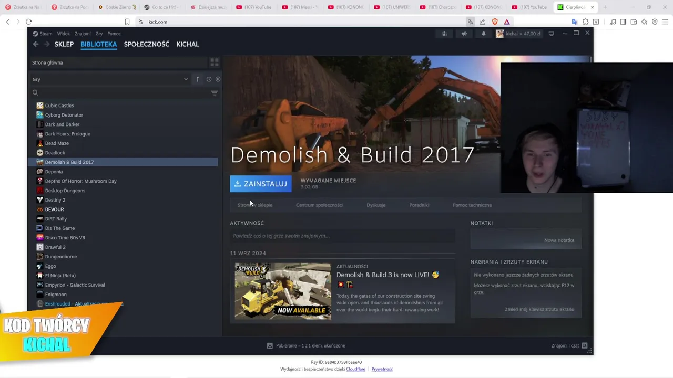673x378 pixels.
Task: Open the Gry menu in Steam menu bar
Action: click(x=99, y=34)
